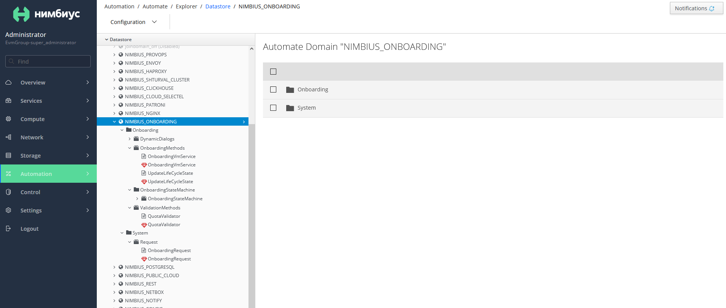Expand the inner OnboardingStateMachine class
Viewport: 726px width, 308px height.
137,199
